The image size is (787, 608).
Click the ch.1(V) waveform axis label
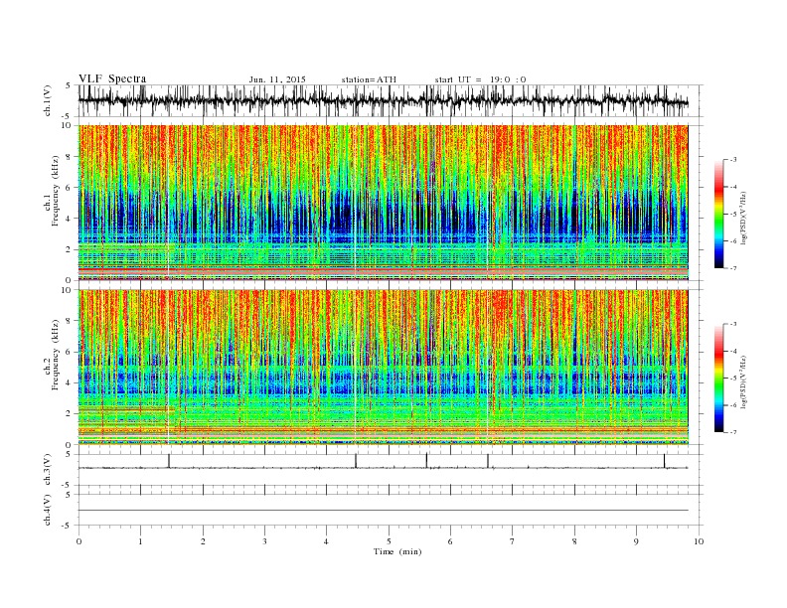[48, 100]
